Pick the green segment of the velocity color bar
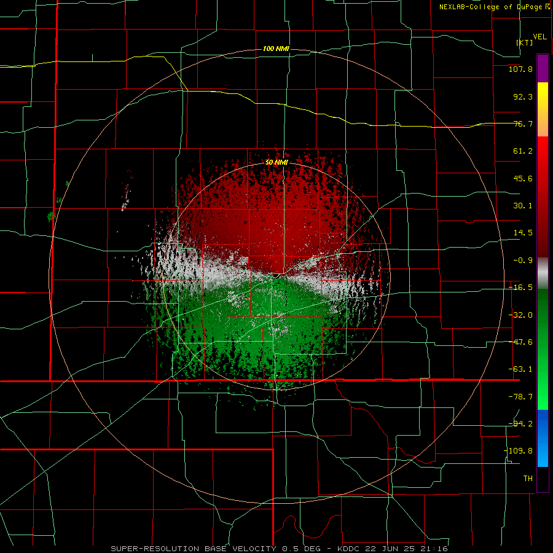Image resolution: width=553 pixels, height=553 pixels. tap(543, 349)
